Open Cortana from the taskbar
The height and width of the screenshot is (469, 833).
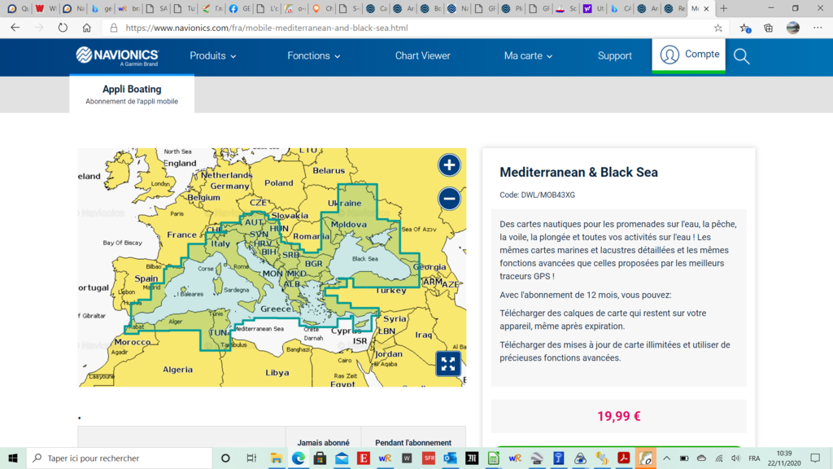(225, 458)
